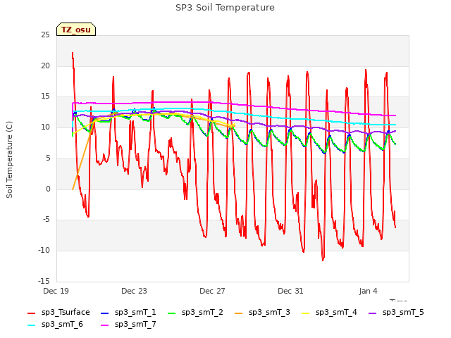This screenshot has width=451, height=338.
Task: Click the 5 y-axis tick label
Action: [x=48, y=158]
